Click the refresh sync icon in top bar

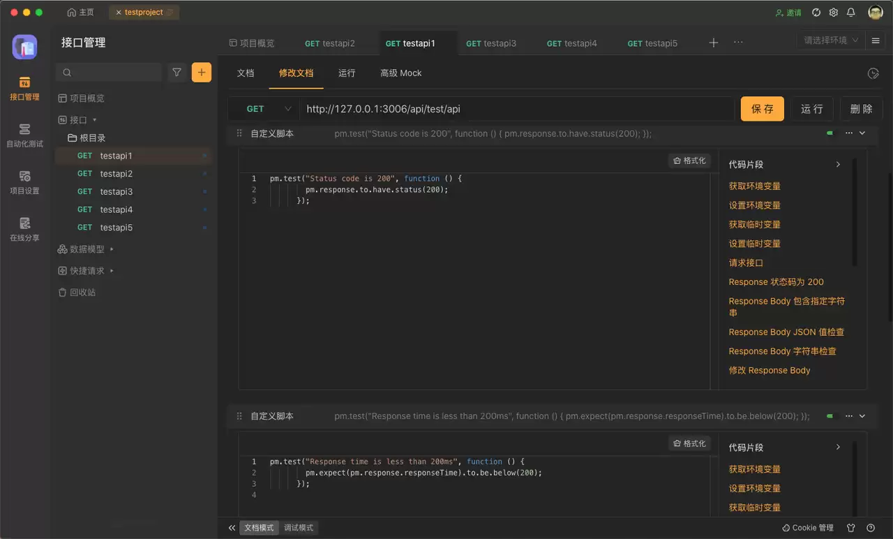click(x=816, y=13)
